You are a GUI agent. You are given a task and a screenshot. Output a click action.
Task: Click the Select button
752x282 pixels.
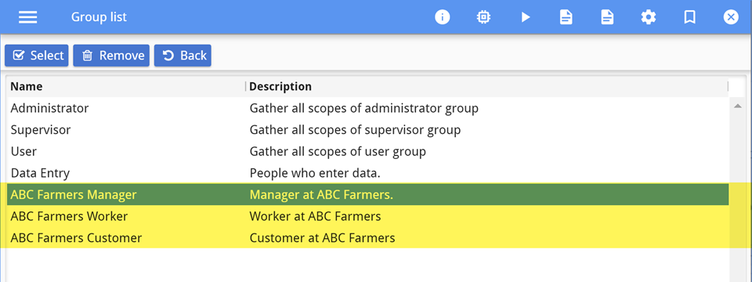(x=37, y=56)
